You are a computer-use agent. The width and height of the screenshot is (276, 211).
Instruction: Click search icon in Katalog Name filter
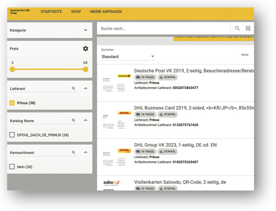point(73,121)
